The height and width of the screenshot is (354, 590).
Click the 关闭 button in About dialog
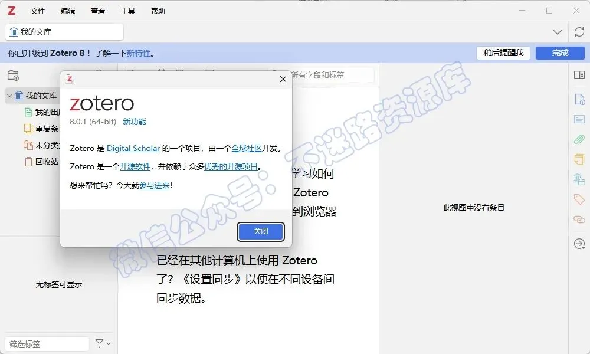pos(261,231)
